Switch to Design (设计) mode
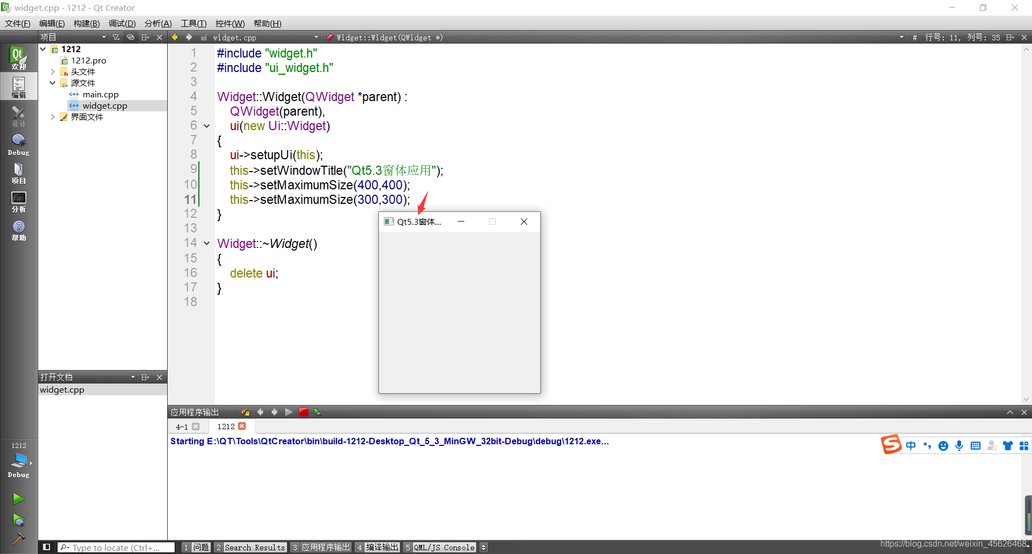This screenshot has height=554, width=1032. 18,115
